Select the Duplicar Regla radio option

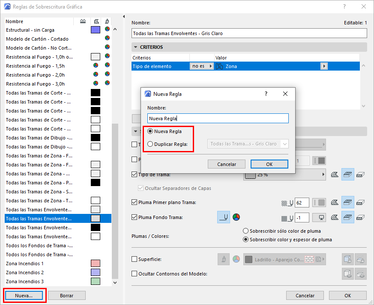(x=150, y=144)
